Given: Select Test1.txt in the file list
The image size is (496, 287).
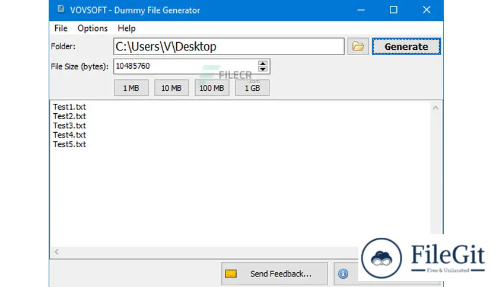Looking at the screenshot, I should 69,107.
